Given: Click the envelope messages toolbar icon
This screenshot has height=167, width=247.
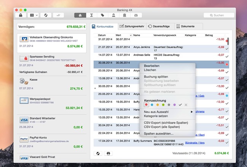Looking at the screenshot, I should tap(136, 15).
